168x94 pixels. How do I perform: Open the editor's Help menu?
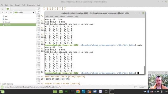[39, 5]
